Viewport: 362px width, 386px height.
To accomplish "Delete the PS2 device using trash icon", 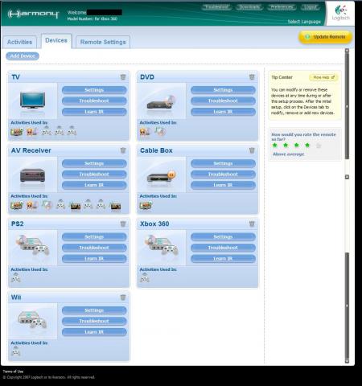I will pos(123,224).
